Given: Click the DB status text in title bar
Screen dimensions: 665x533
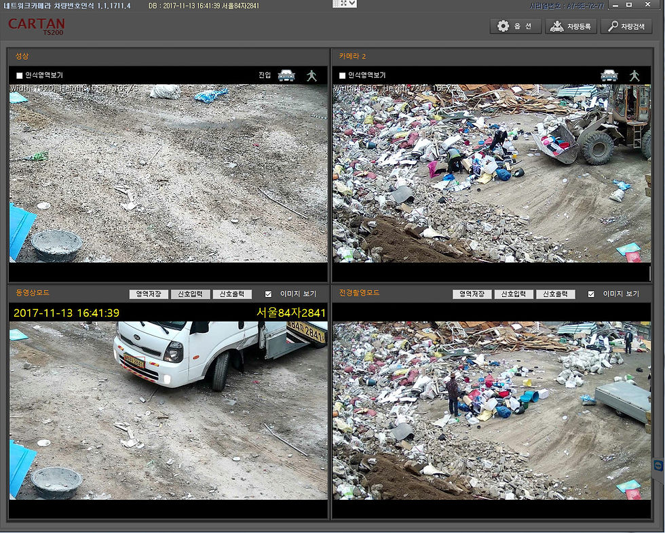Looking at the screenshot, I should pos(204,6).
